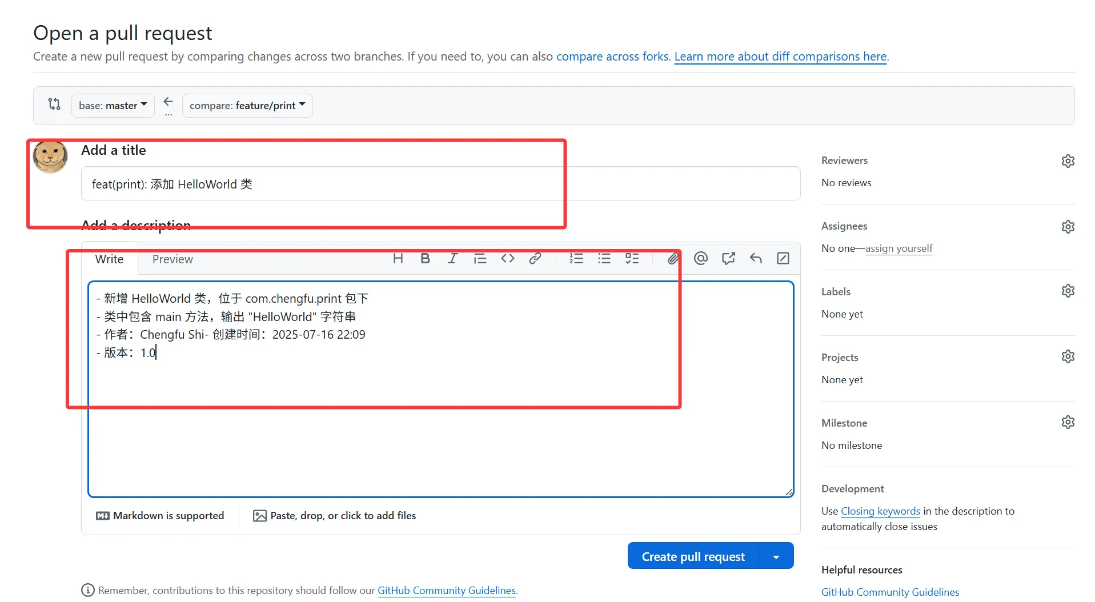1095x602 pixels.
Task: Open the base: master branch dropdown
Action: pos(113,106)
